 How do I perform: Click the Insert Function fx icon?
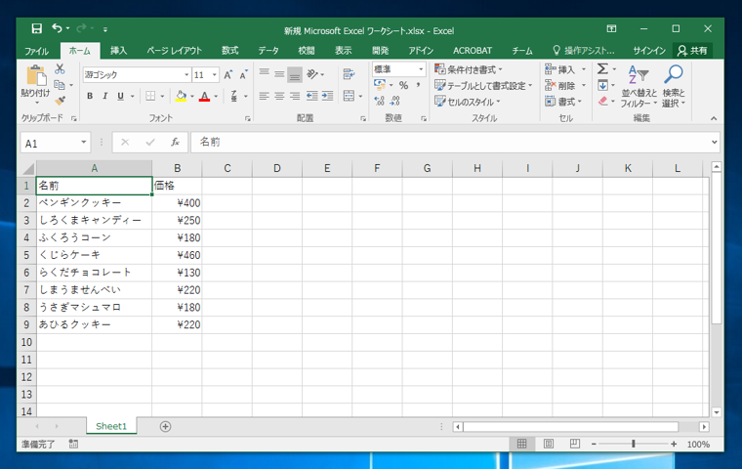click(175, 142)
